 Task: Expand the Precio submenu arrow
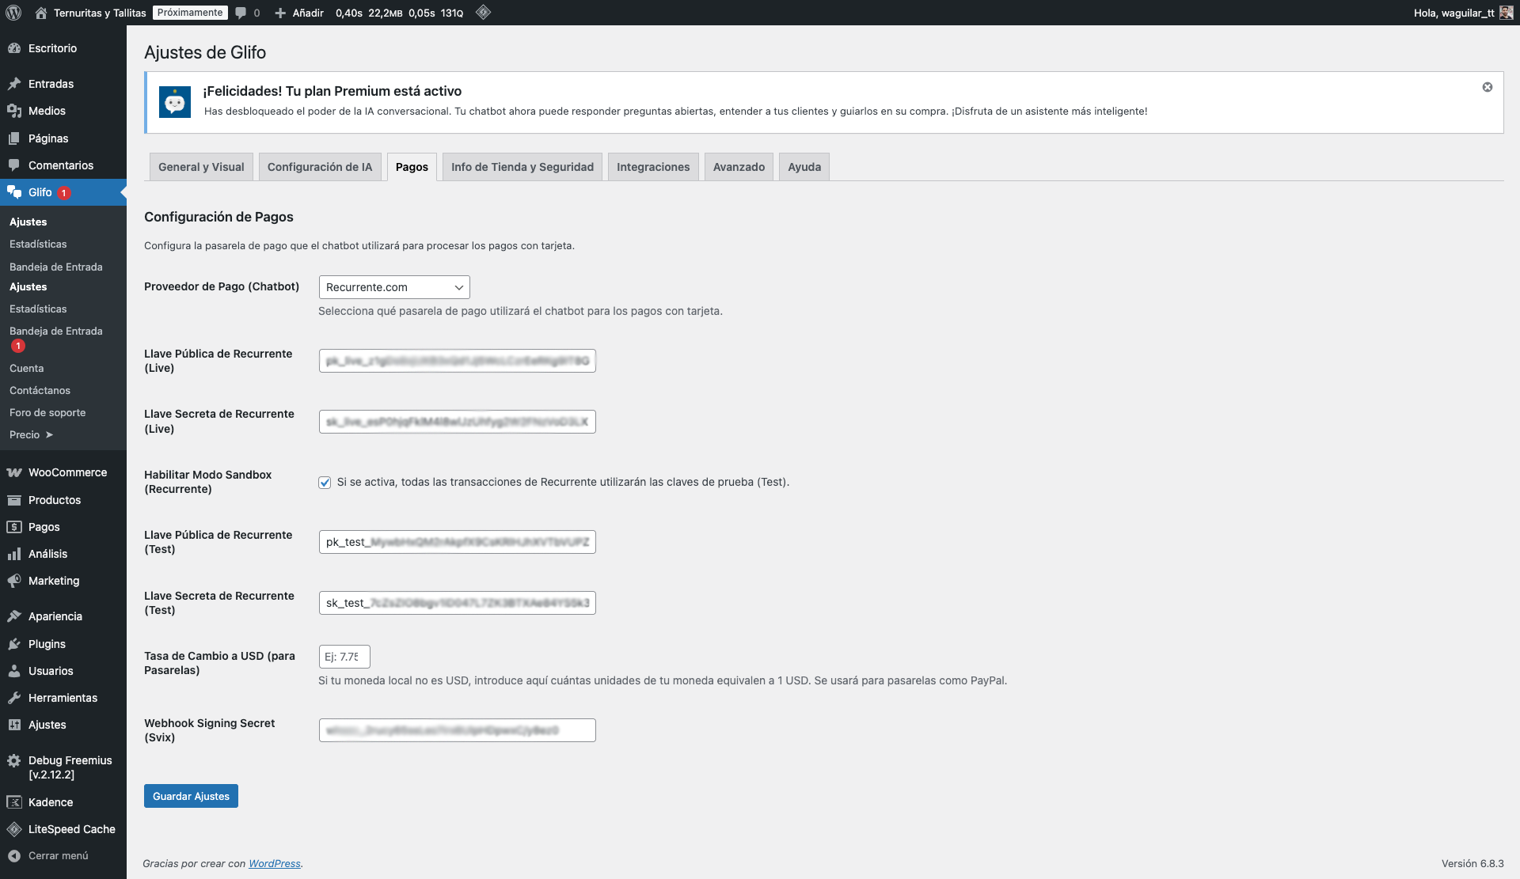point(49,435)
